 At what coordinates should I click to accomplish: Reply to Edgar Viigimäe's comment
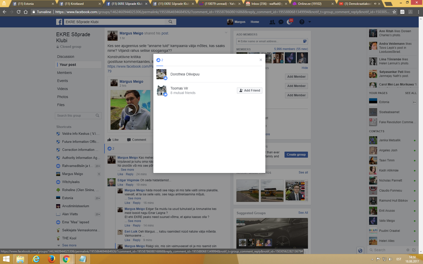click(129, 185)
